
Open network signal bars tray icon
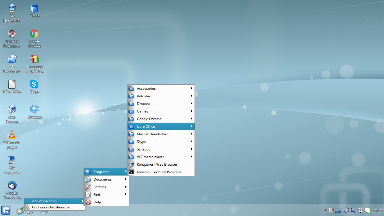coord(338,210)
